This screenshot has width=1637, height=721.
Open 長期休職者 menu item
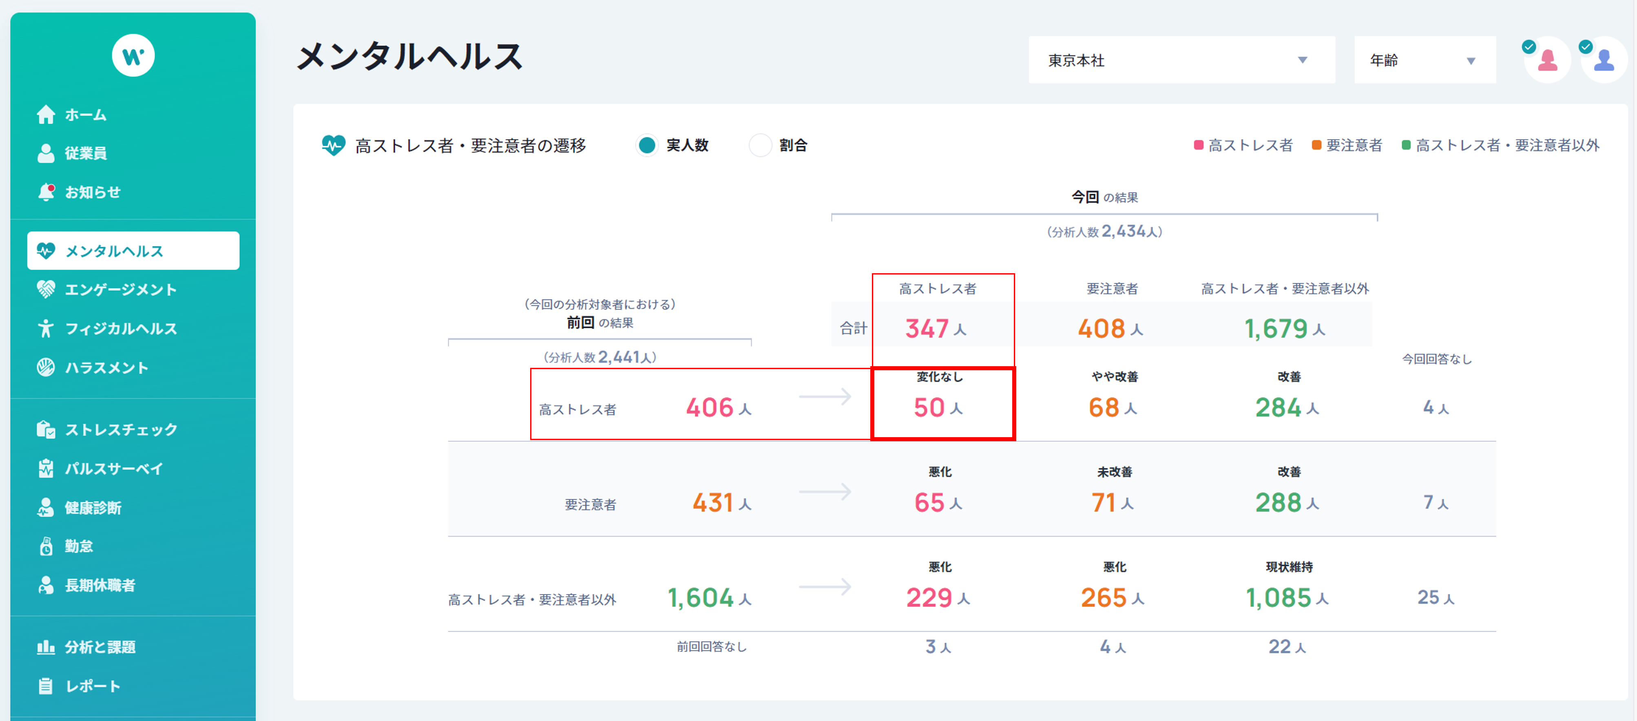tap(133, 585)
